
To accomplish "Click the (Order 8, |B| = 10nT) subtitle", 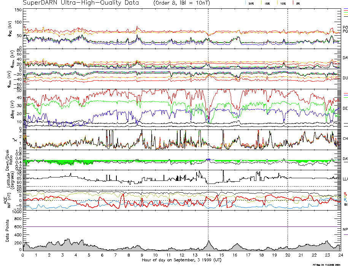I will point(186,3).
